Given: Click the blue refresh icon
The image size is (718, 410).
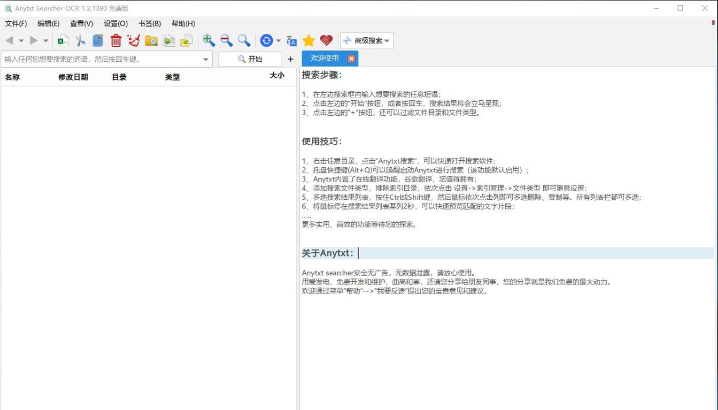Looking at the screenshot, I should (266, 41).
